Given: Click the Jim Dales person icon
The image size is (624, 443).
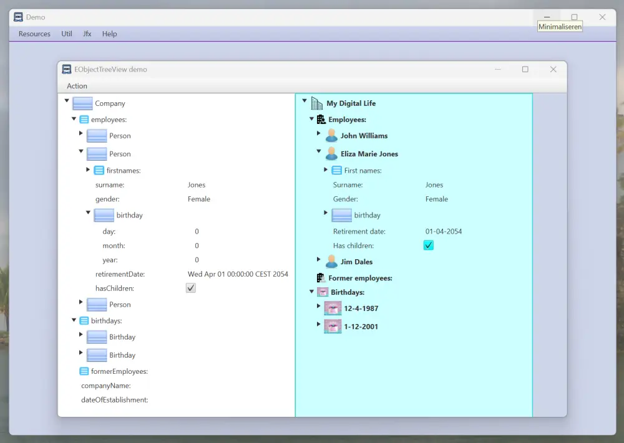Looking at the screenshot, I should [331, 262].
